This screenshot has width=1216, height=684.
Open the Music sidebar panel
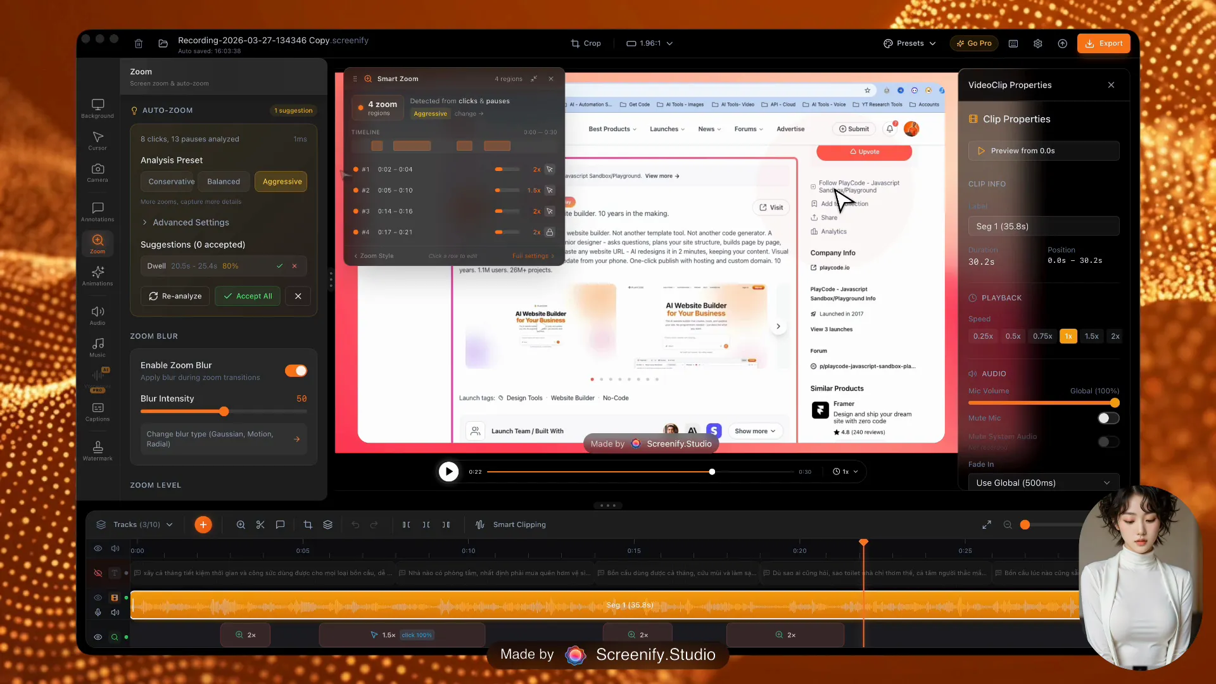click(98, 347)
